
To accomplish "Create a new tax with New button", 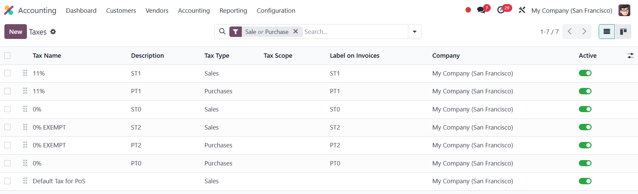I will 15,32.
